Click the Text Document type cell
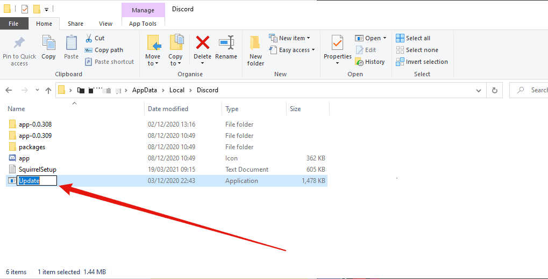 point(247,170)
